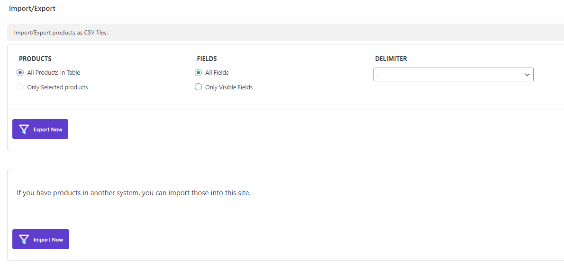Click the funnel icon on Export Now

pyautogui.click(x=24, y=130)
